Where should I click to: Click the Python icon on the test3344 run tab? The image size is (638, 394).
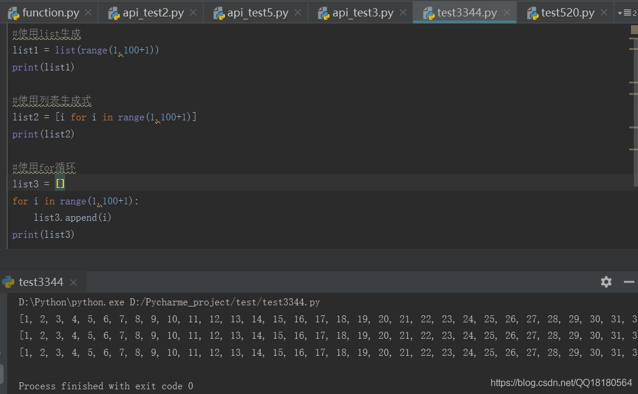(8, 282)
